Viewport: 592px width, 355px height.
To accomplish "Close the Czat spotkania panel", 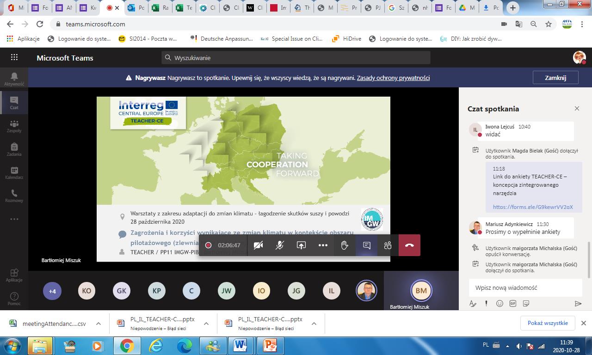I will [577, 109].
